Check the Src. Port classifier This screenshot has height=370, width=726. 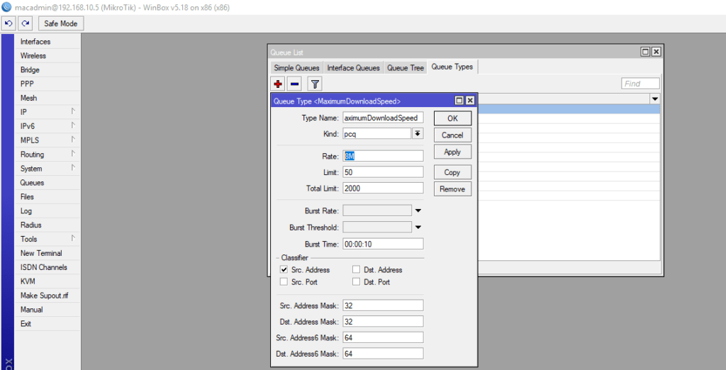click(x=284, y=281)
